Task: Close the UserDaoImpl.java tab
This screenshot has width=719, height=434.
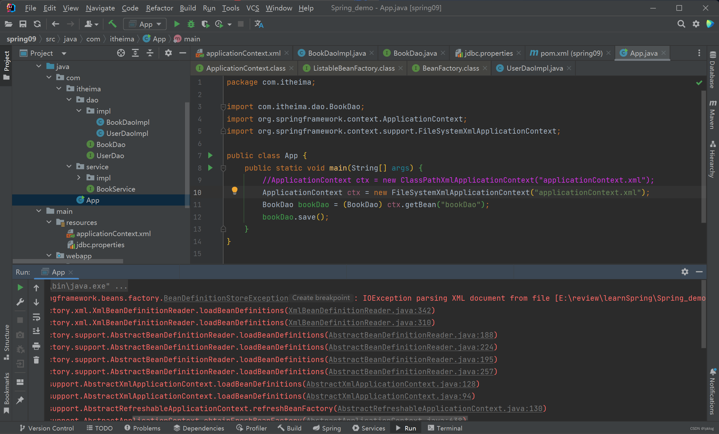Action: click(x=569, y=68)
